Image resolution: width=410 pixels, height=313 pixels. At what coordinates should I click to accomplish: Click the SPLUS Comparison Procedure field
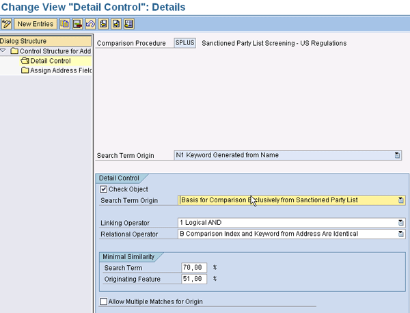[x=184, y=43]
